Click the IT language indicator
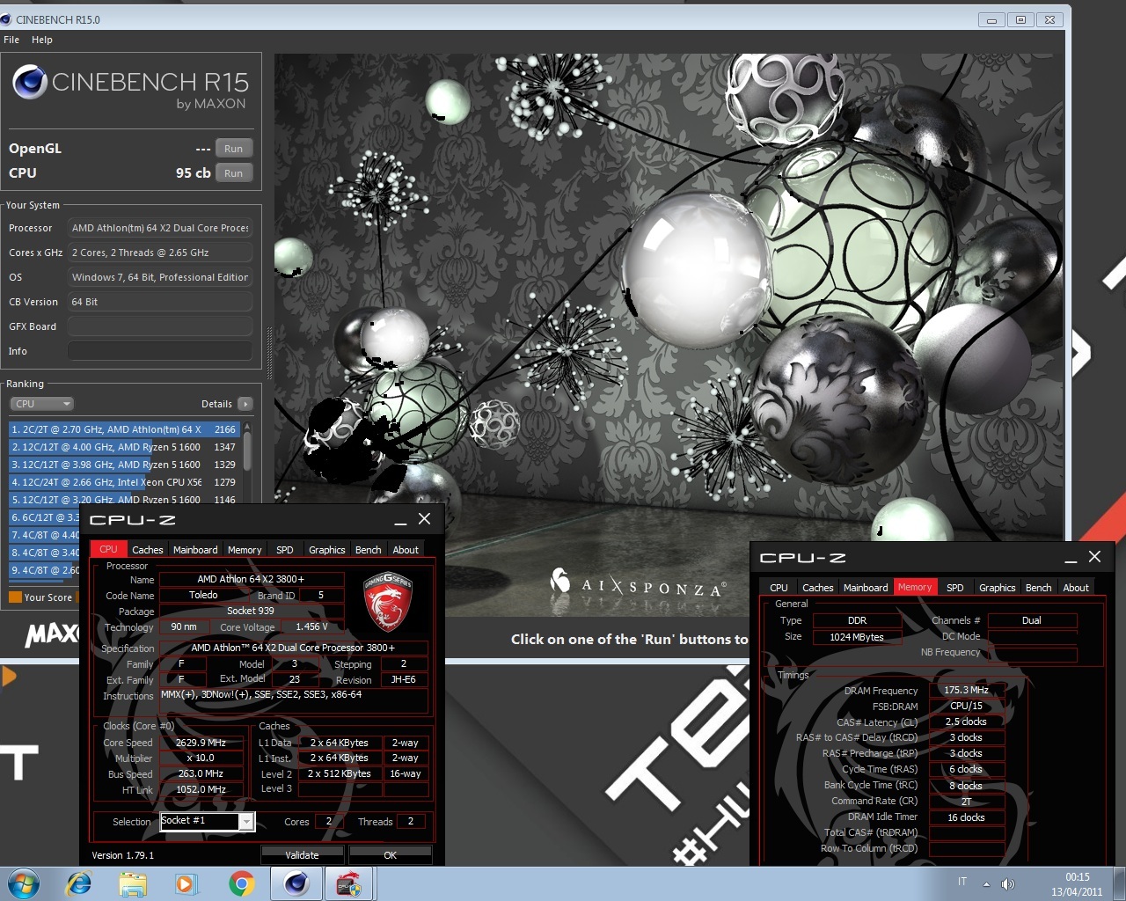This screenshot has width=1126, height=901. (962, 882)
